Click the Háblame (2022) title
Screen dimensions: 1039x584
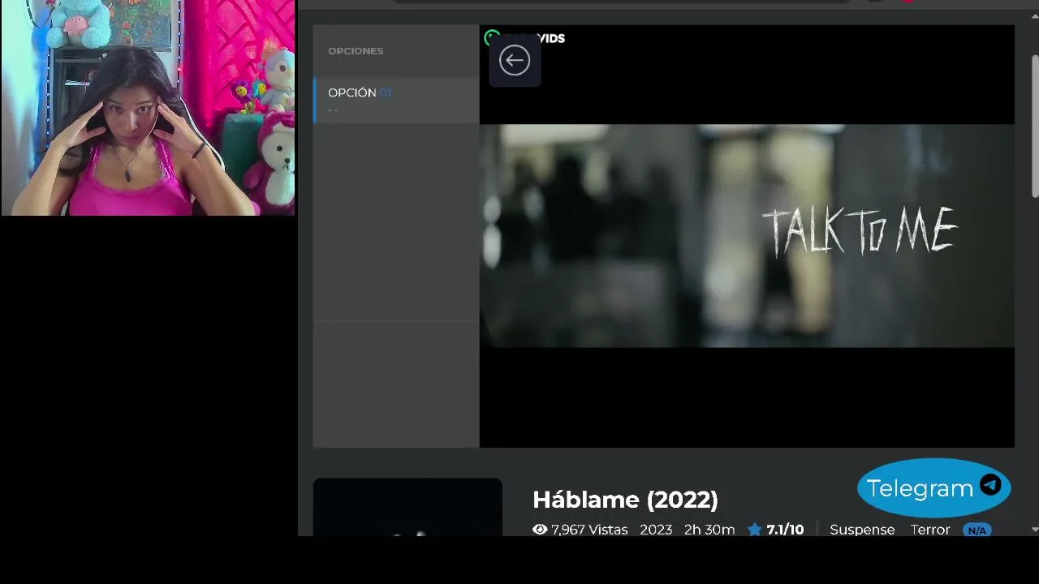pyautogui.click(x=625, y=500)
